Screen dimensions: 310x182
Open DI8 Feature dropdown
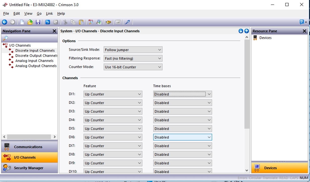tap(113, 154)
